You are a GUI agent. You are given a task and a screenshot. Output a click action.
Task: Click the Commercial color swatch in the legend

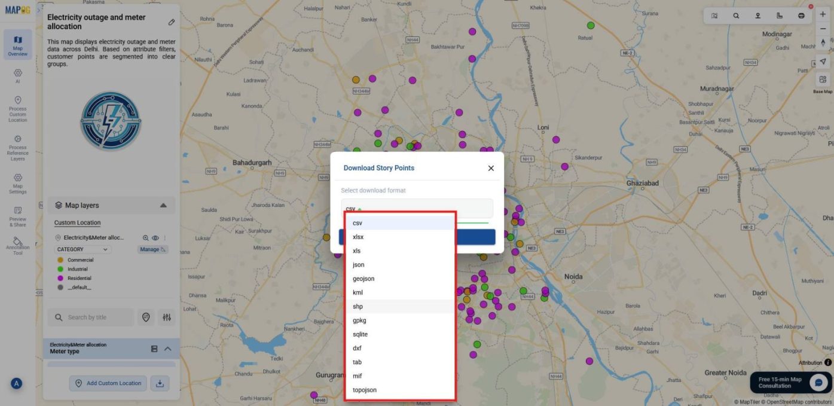[x=59, y=260]
